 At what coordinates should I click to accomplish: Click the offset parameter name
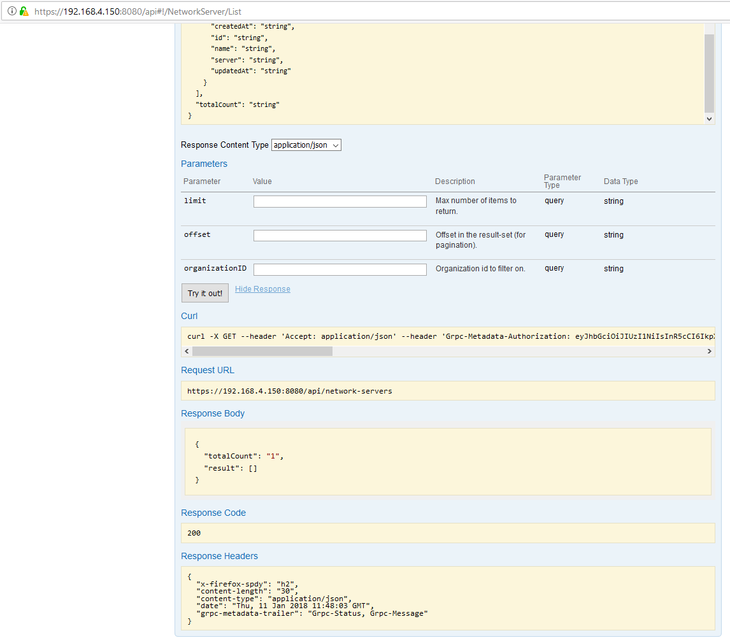pos(197,234)
